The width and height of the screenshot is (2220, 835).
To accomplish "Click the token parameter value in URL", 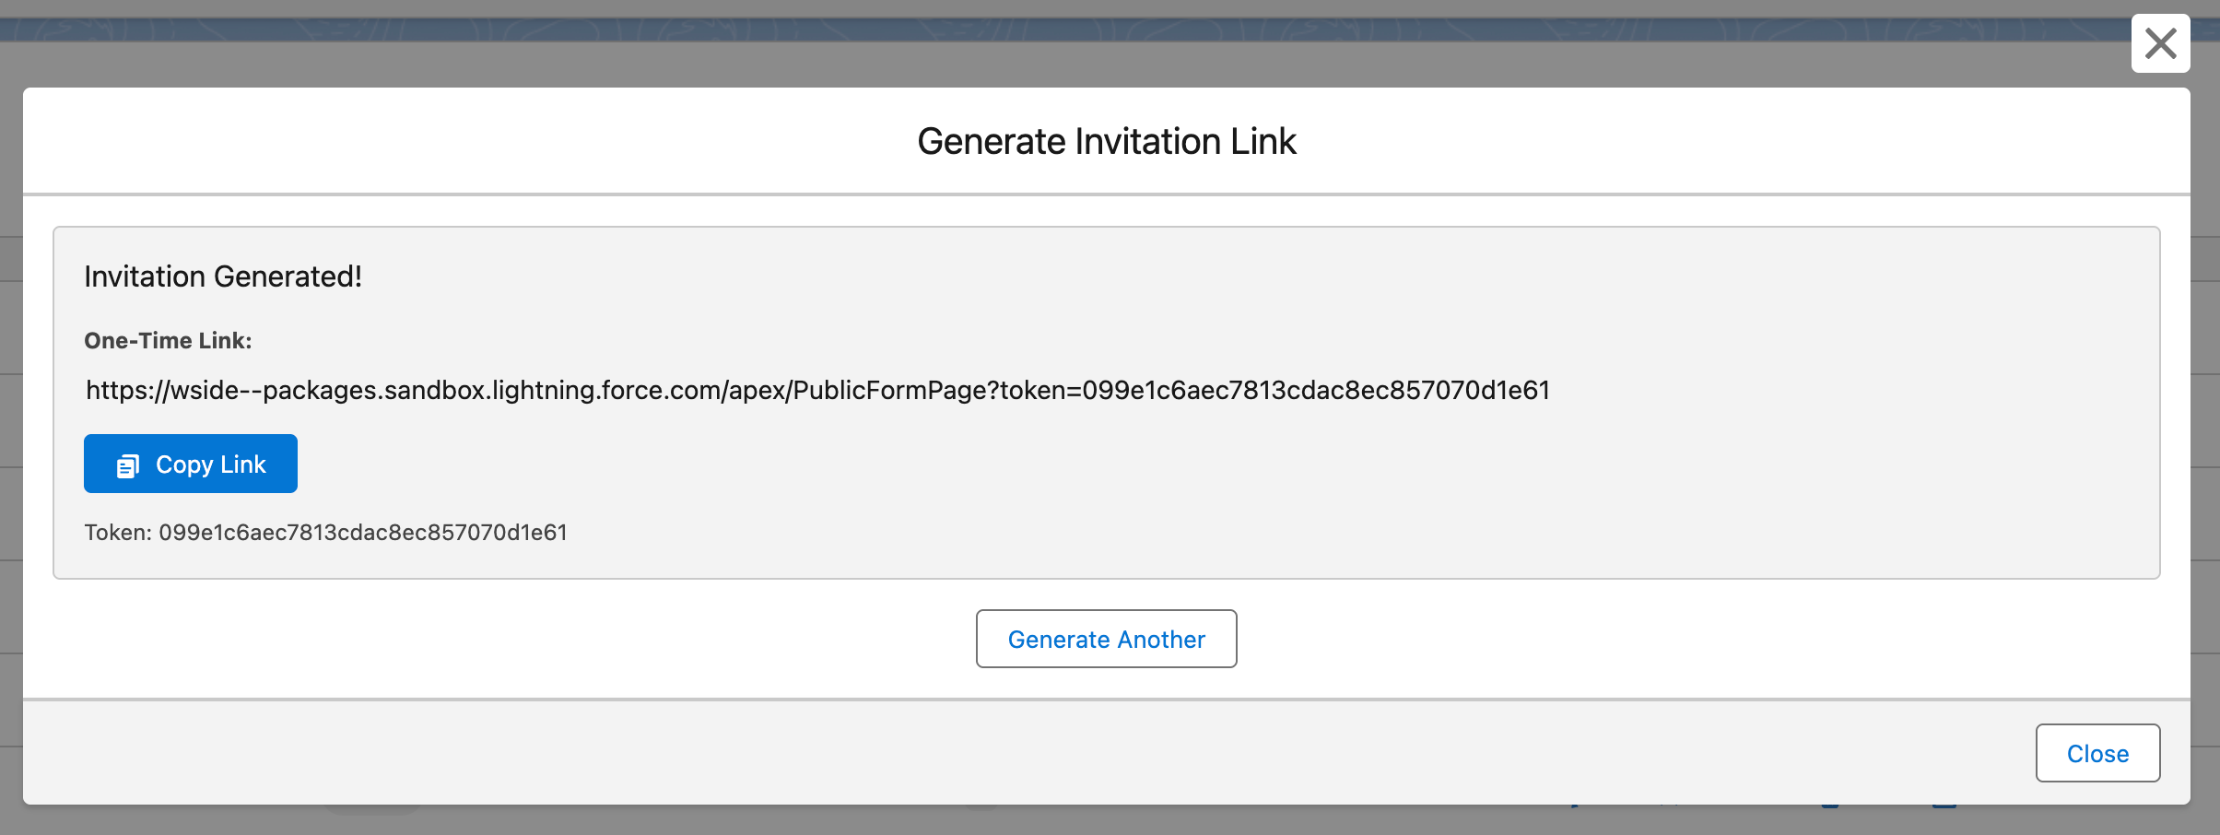I will 1315,391.
